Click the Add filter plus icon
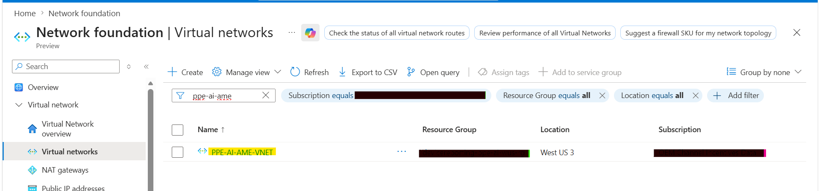The width and height of the screenshot is (819, 191). coord(717,95)
